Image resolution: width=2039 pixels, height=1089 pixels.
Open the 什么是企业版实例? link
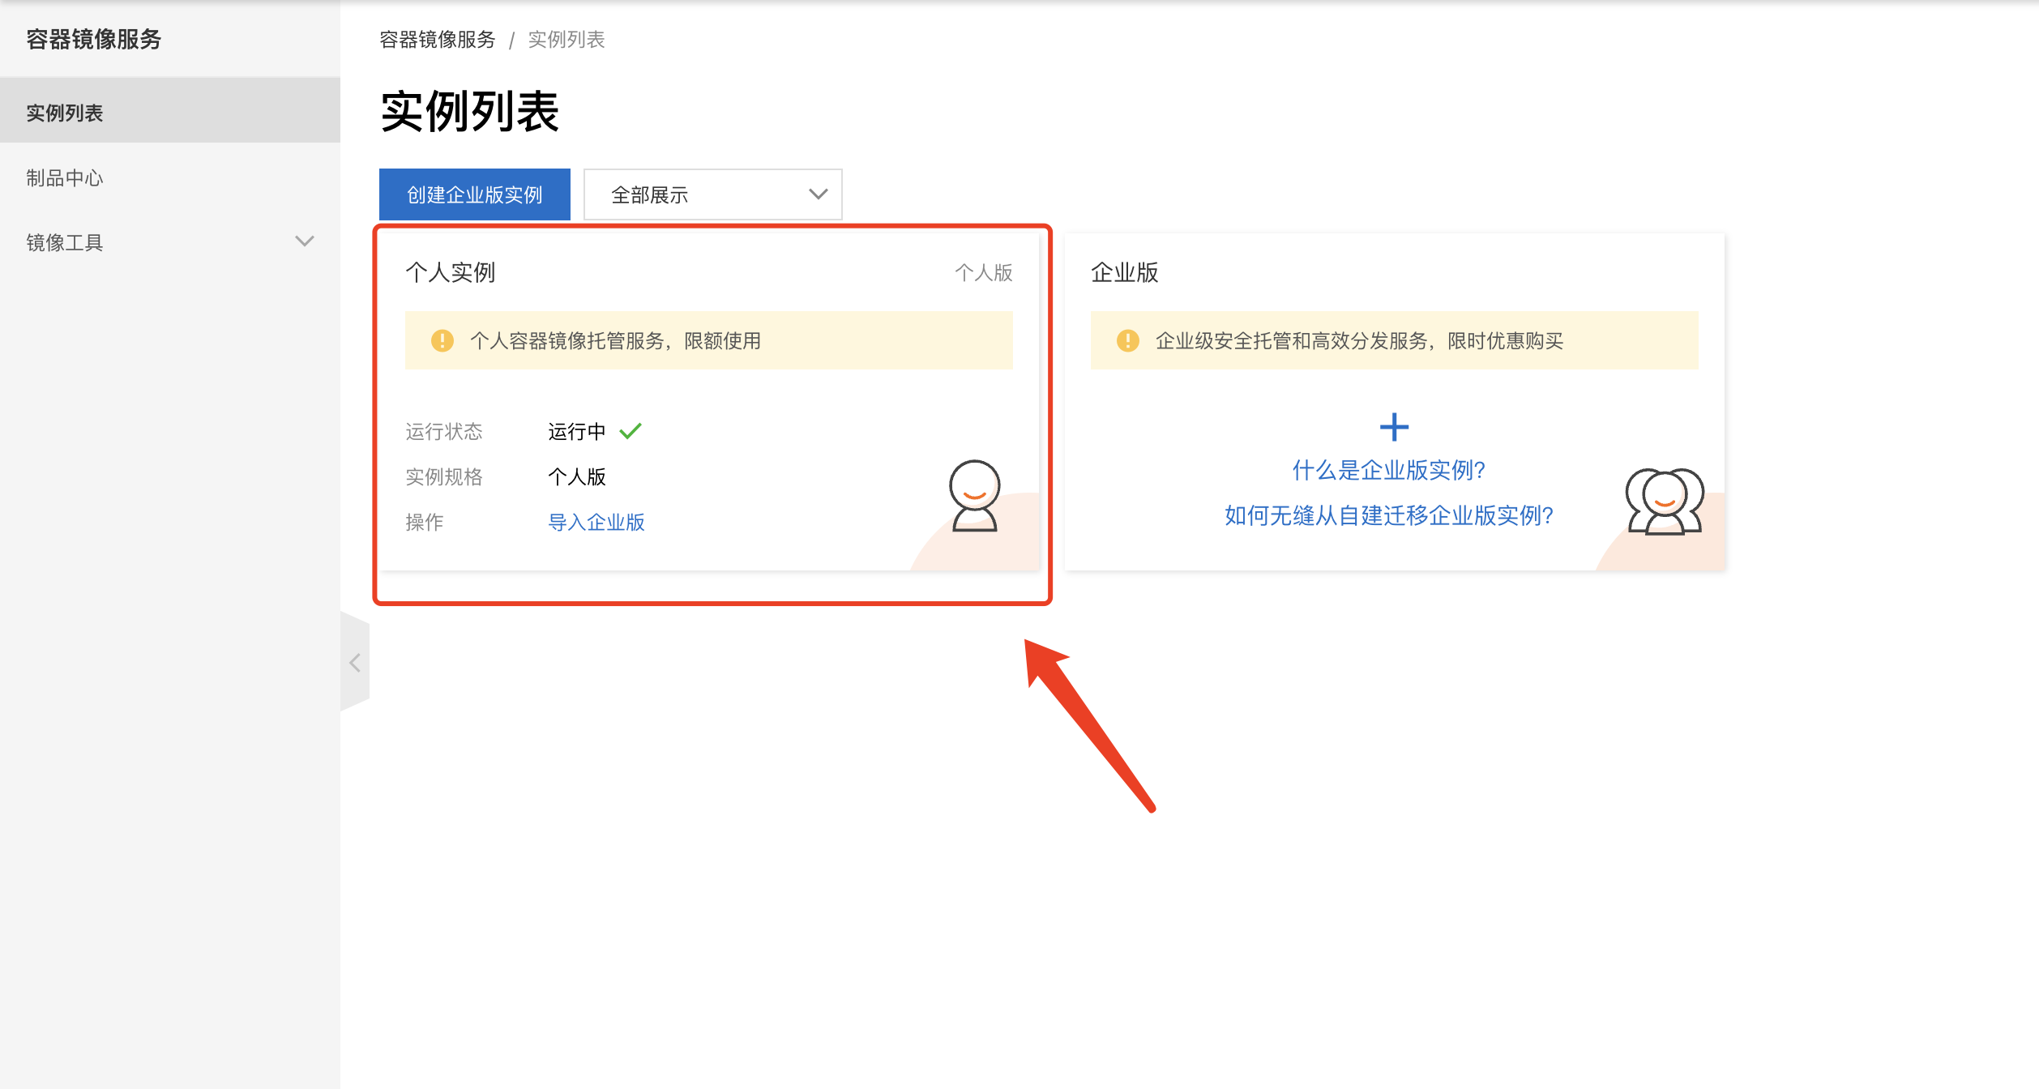click(1388, 470)
